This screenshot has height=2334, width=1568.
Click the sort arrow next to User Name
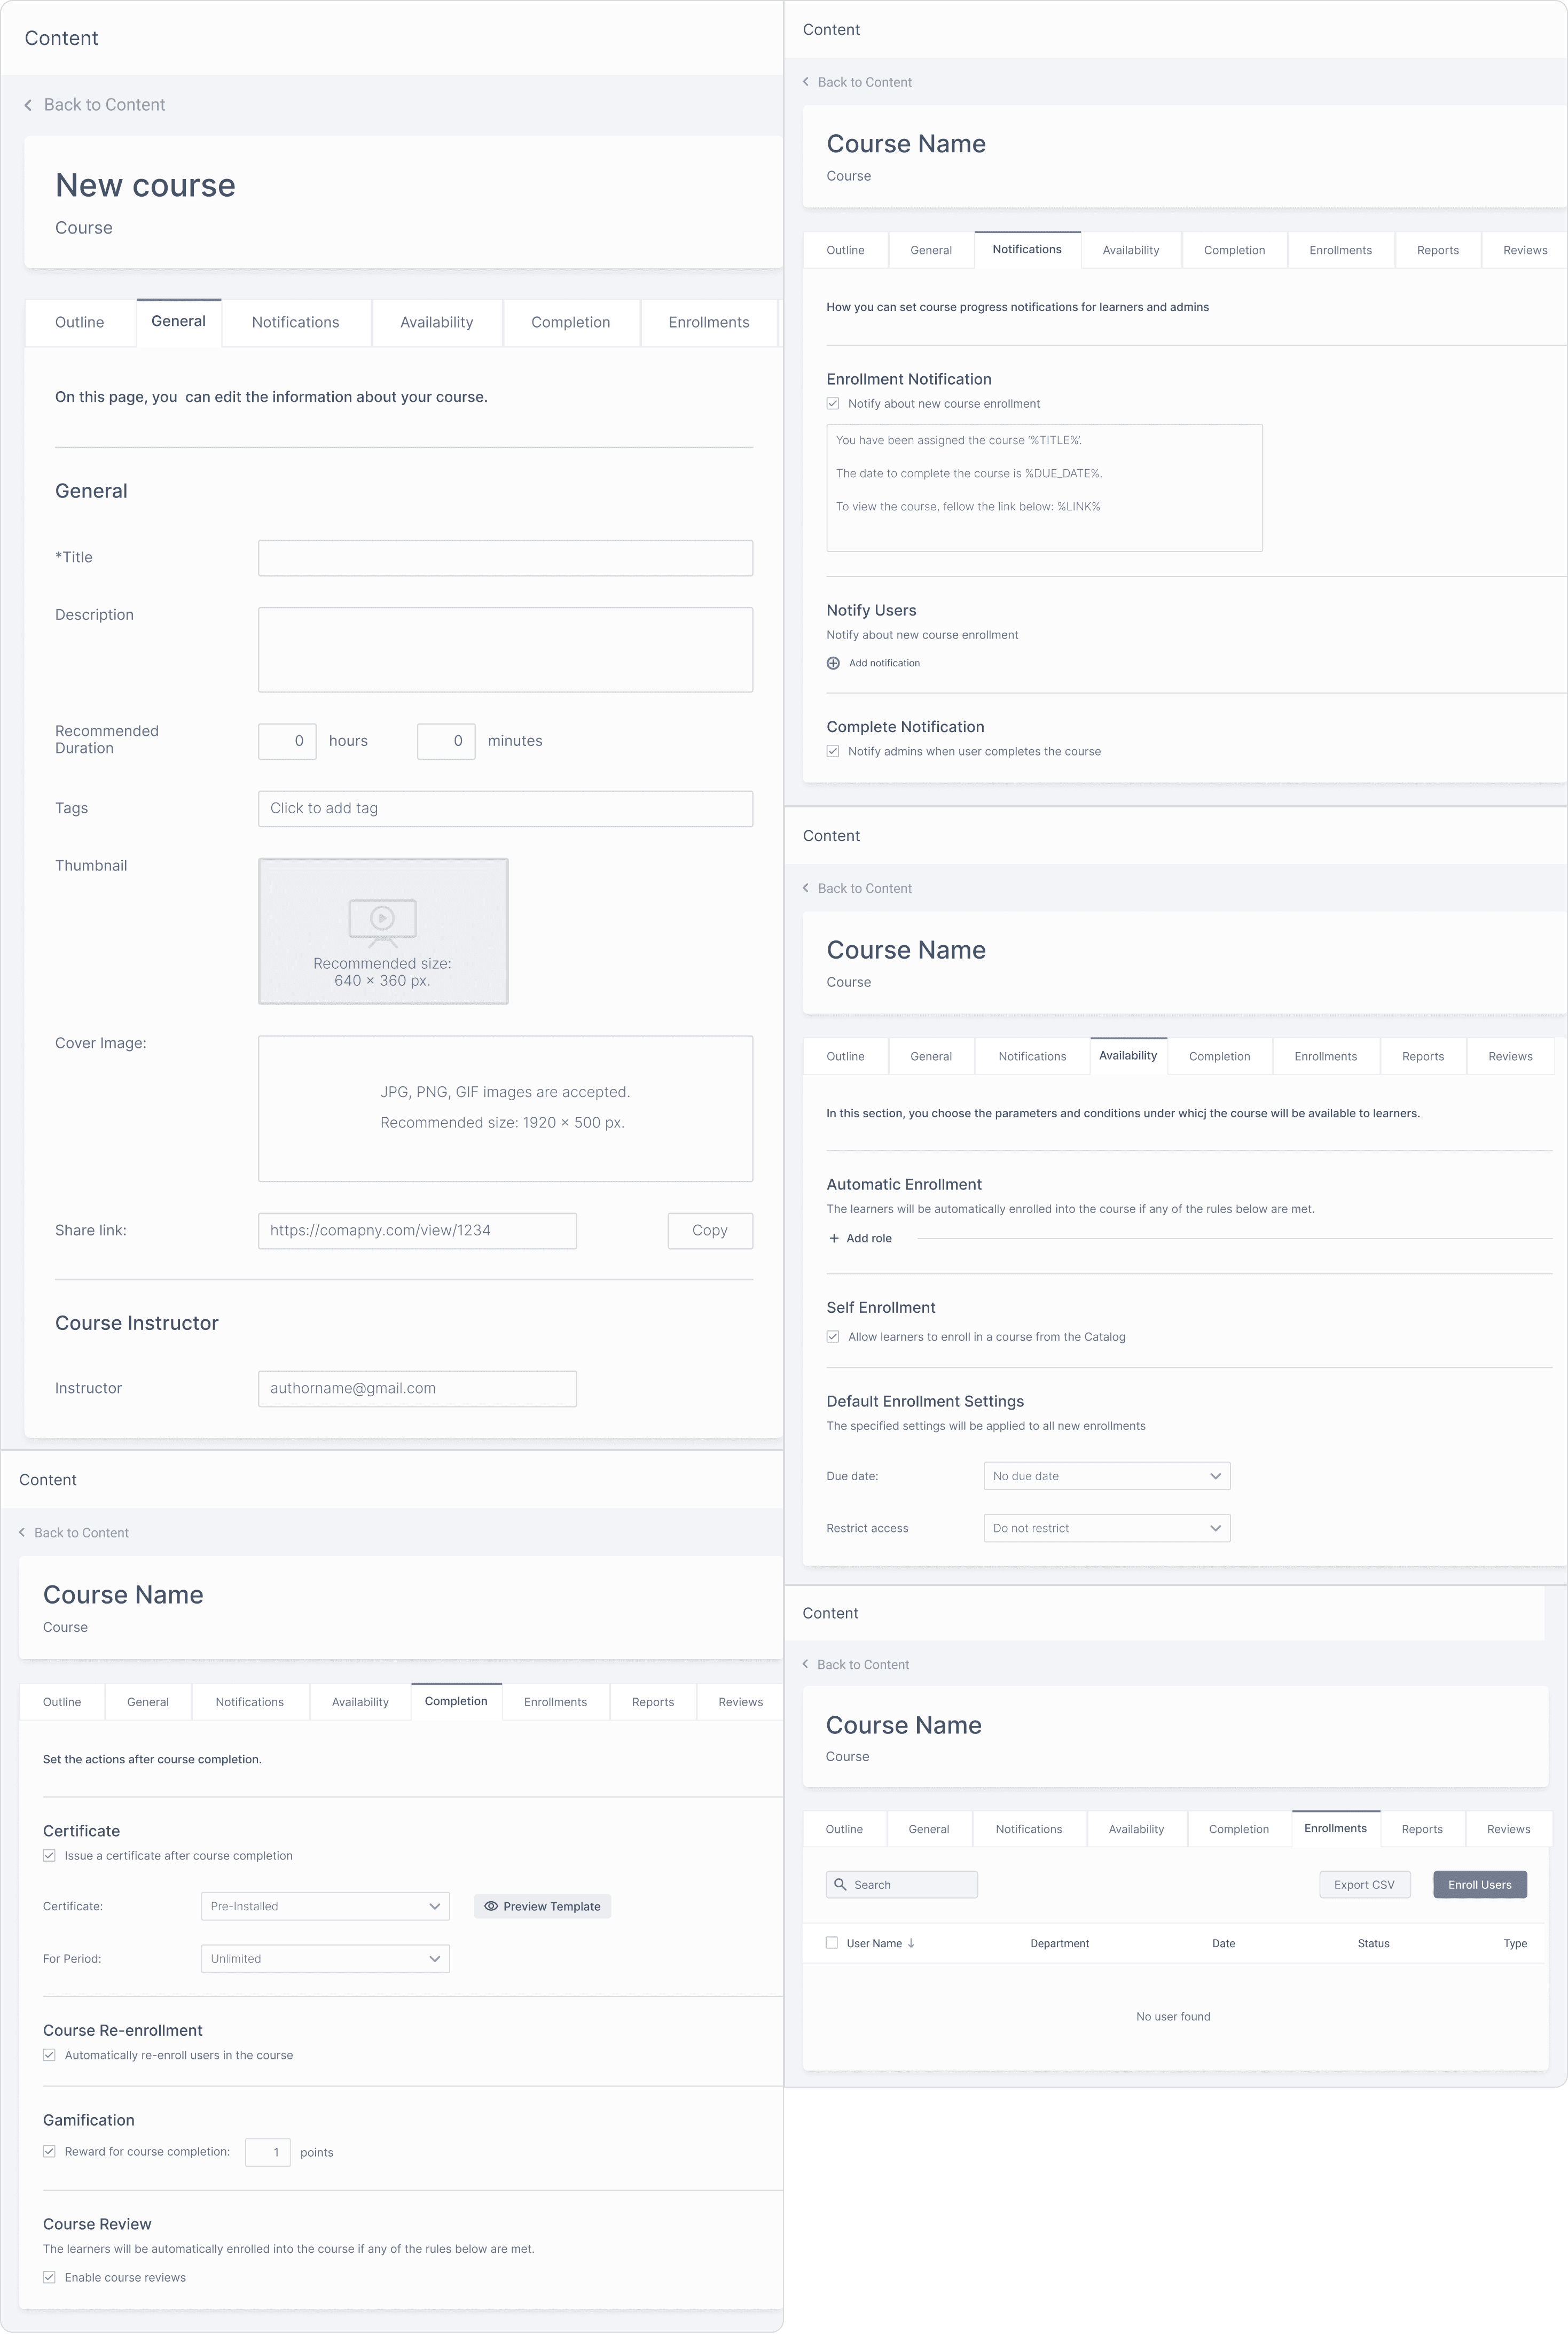coord(911,1944)
